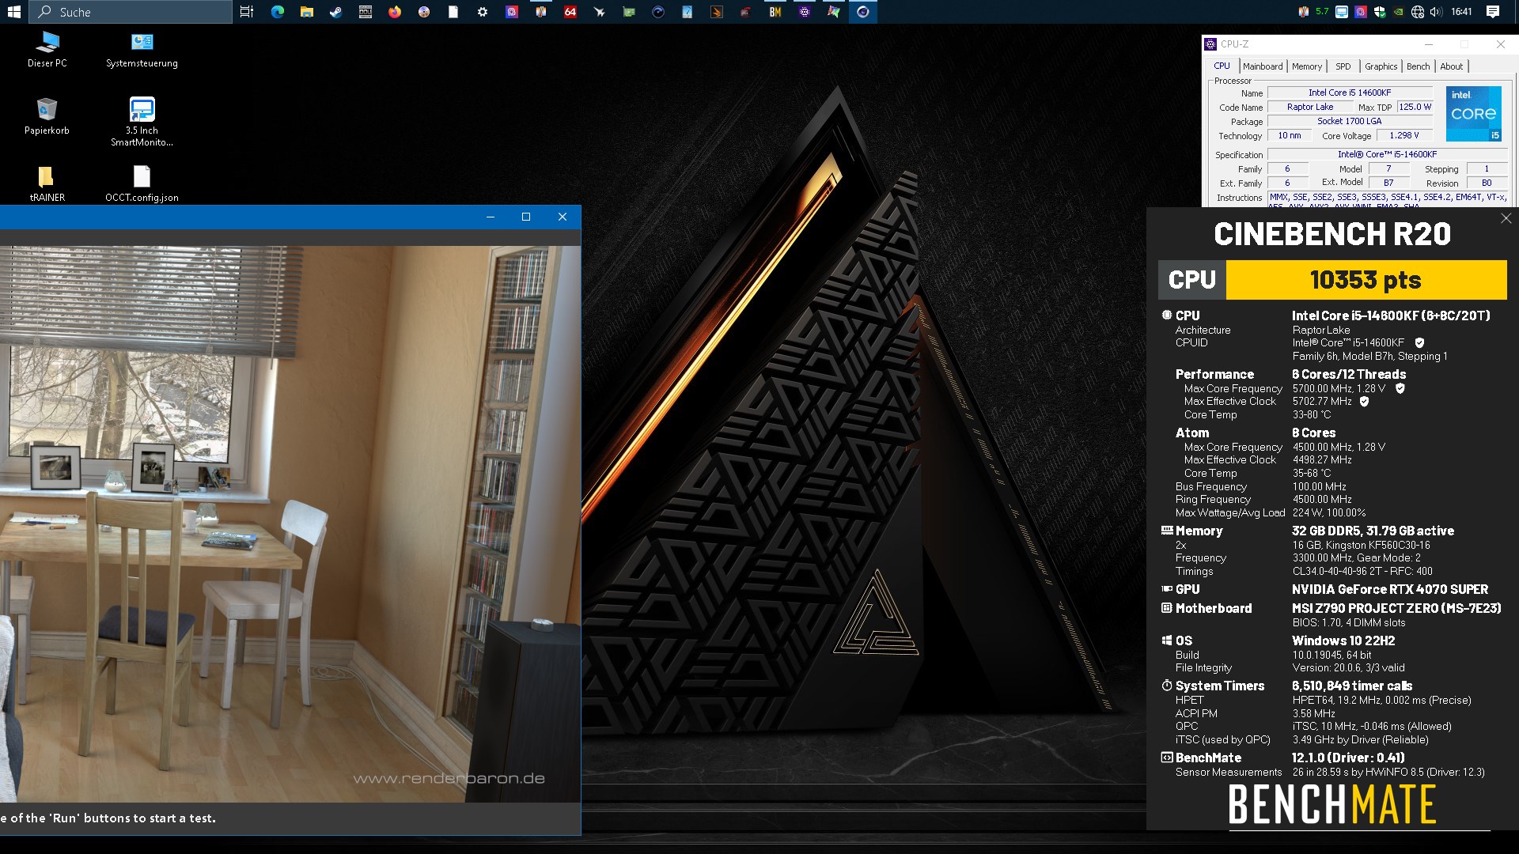
Task: Switch to SPD tab in CPU-Z
Action: coord(1343,66)
